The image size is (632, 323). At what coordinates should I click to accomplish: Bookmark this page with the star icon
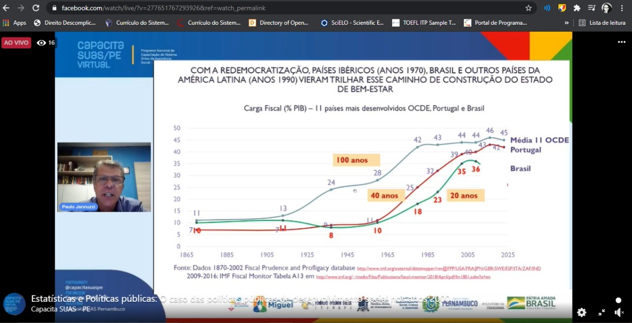(x=528, y=8)
